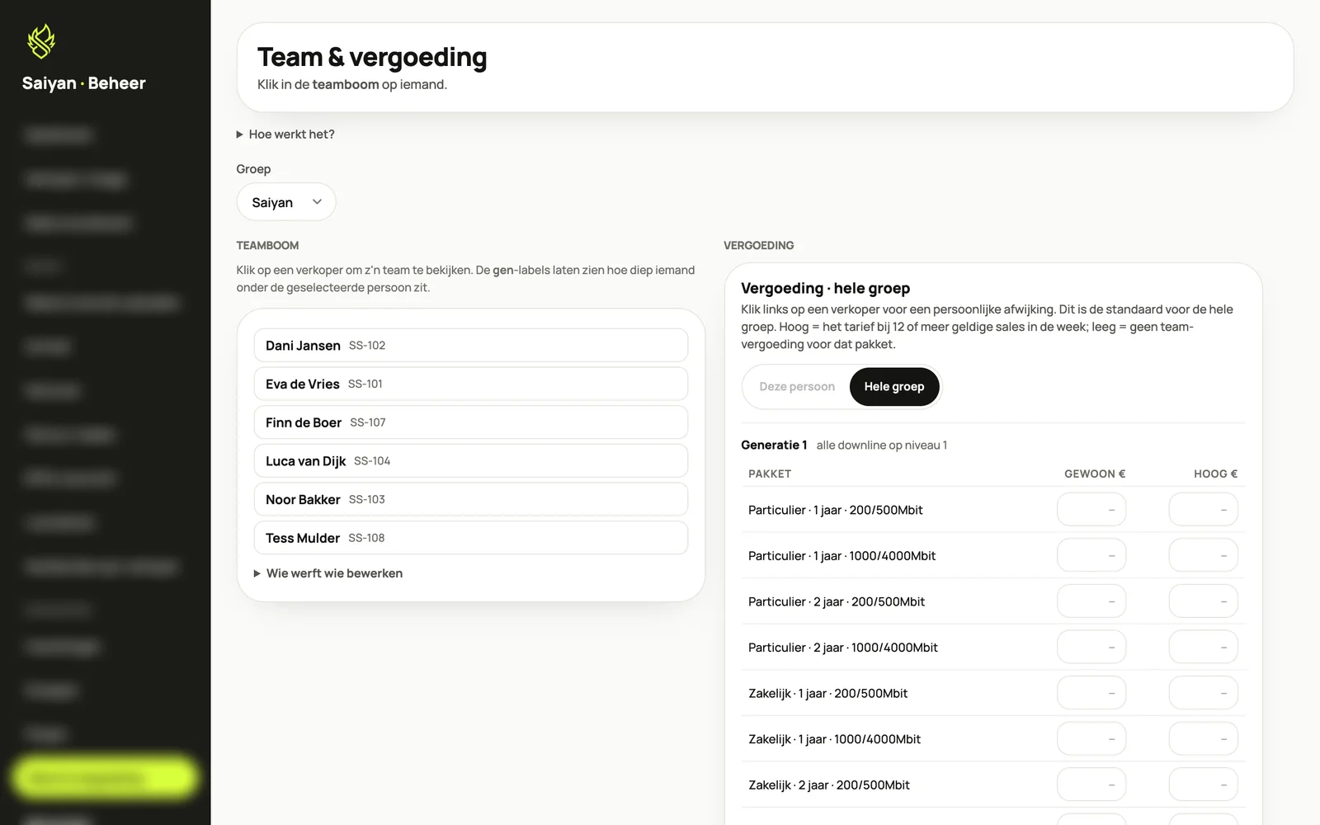Click the Saiyan flame logo icon
This screenshot has height=825, width=1320.
click(41, 41)
